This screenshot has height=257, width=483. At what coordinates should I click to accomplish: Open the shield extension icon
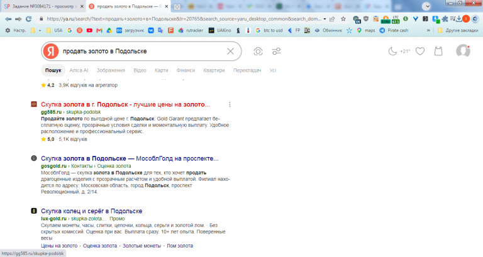(x=366, y=19)
